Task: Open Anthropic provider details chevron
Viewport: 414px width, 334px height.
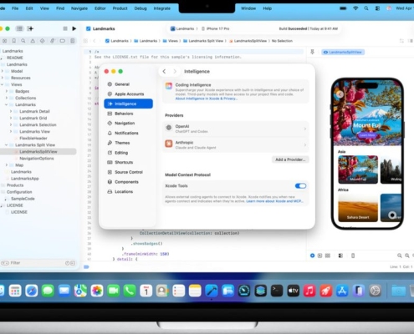Action: pyautogui.click(x=305, y=144)
